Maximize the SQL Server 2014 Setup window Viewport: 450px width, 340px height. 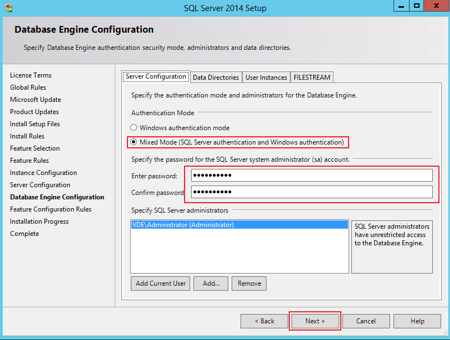417,6
